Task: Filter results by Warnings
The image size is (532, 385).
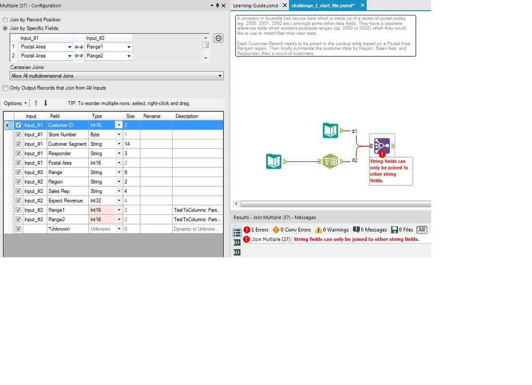Action: point(332,230)
